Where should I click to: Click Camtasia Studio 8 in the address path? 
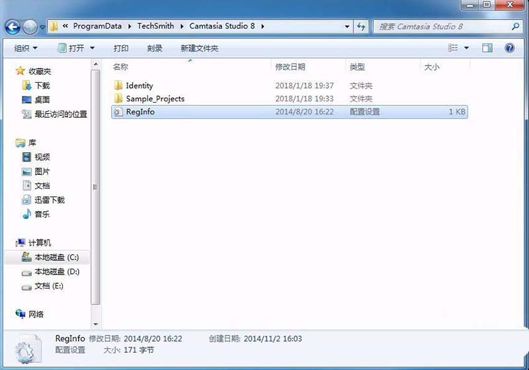(x=222, y=26)
